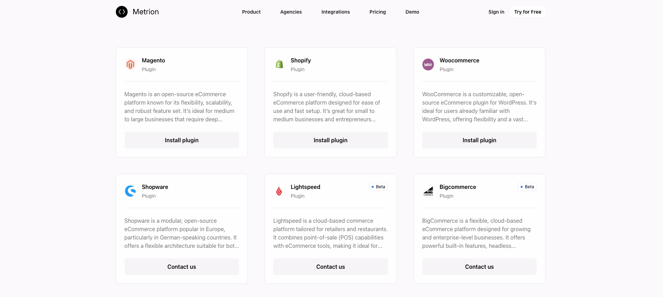Viewport: 663px width, 297px height.
Task: Click the Metrion logo icon
Action: 121,12
